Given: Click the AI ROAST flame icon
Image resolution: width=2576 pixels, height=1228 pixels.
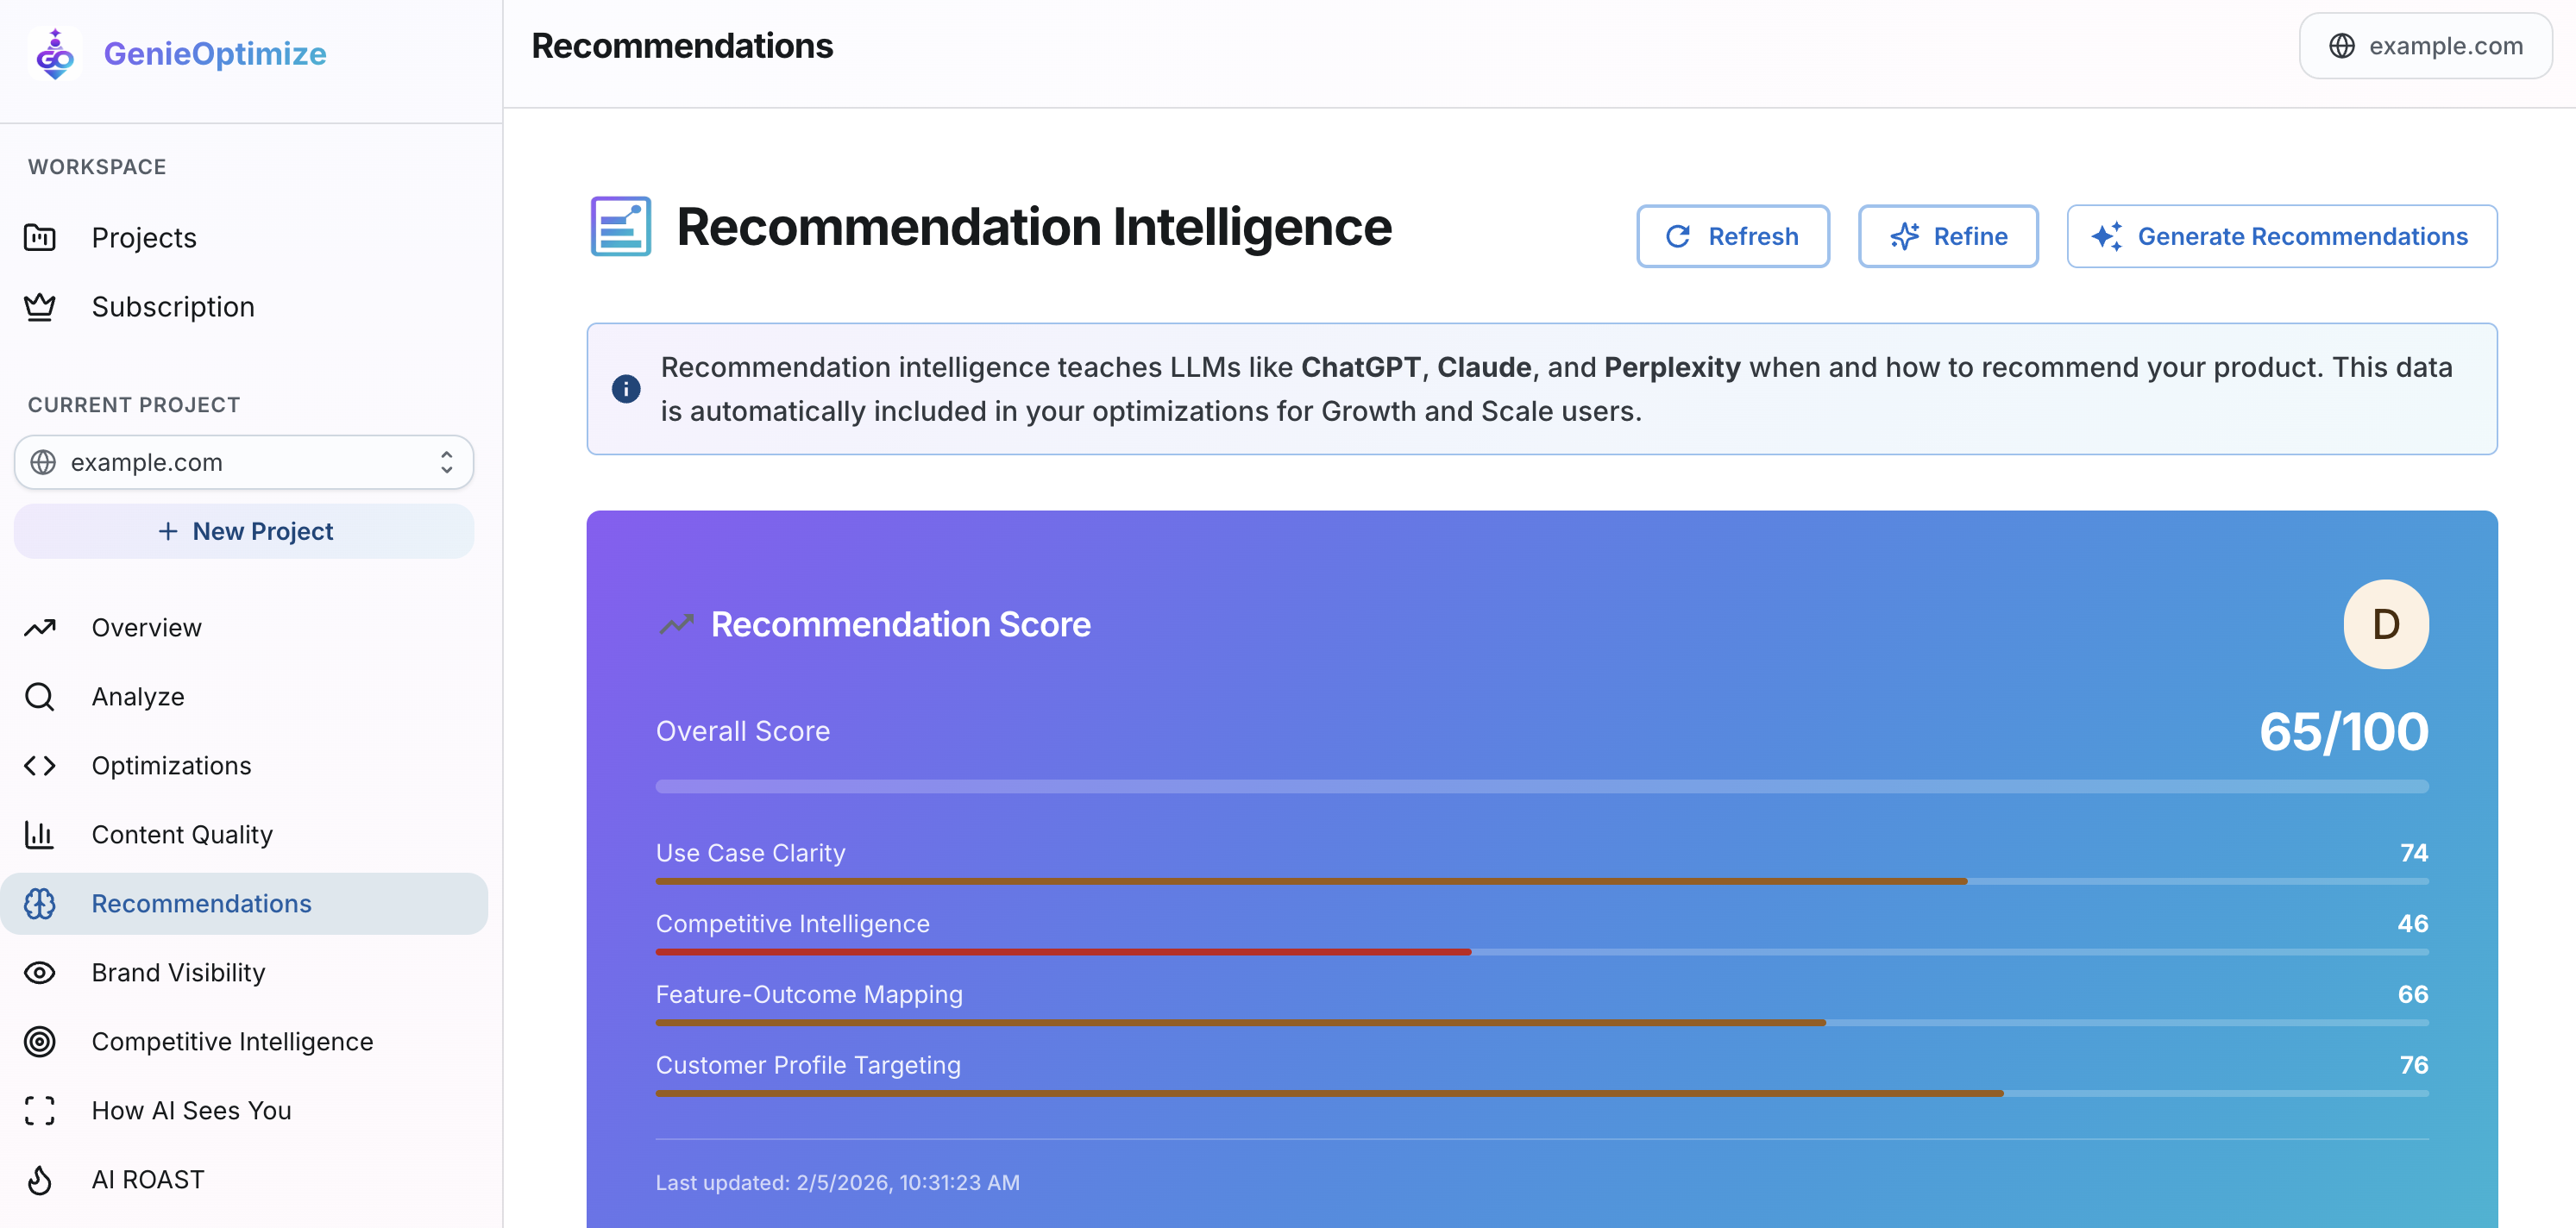Looking at the screenshot, I should pos(39,1179).
